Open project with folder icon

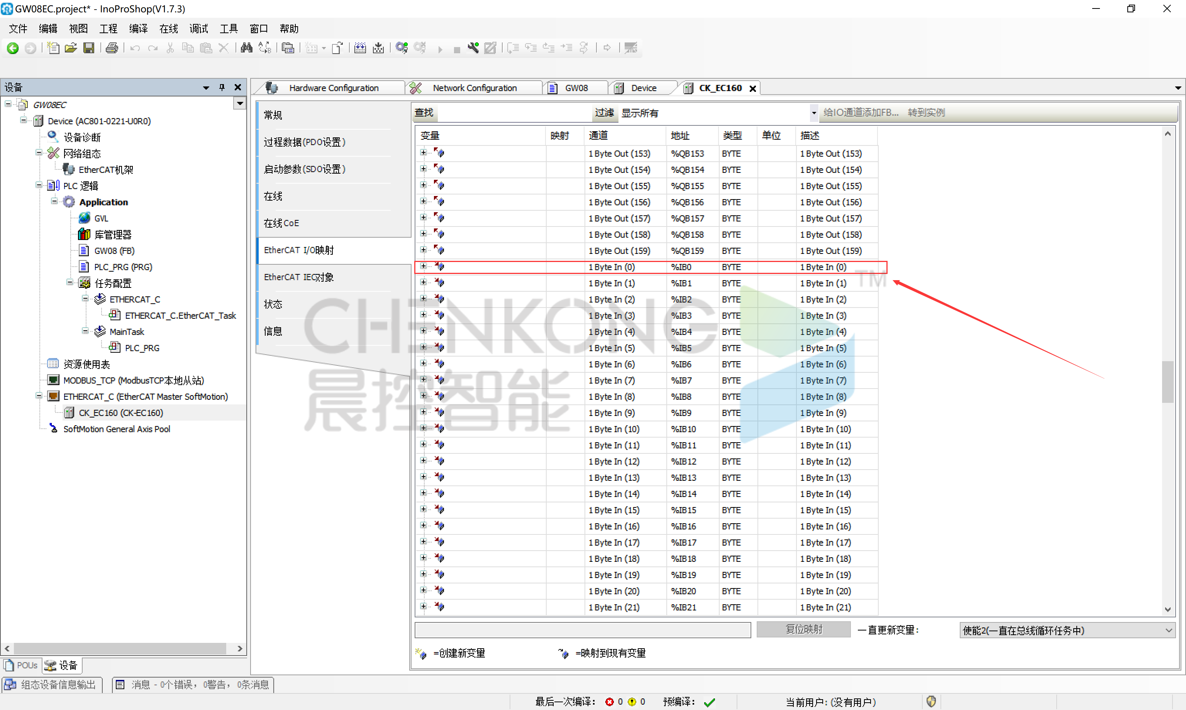[x=71, y=48]
